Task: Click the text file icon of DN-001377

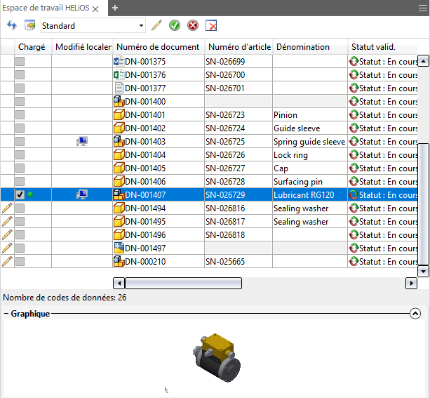Action: point(119,88)
